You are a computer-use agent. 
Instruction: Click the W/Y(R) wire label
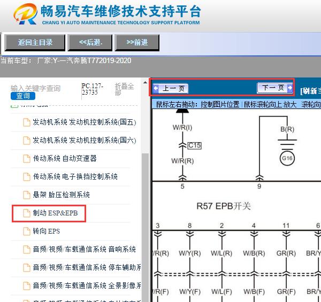tap(190, 253)
